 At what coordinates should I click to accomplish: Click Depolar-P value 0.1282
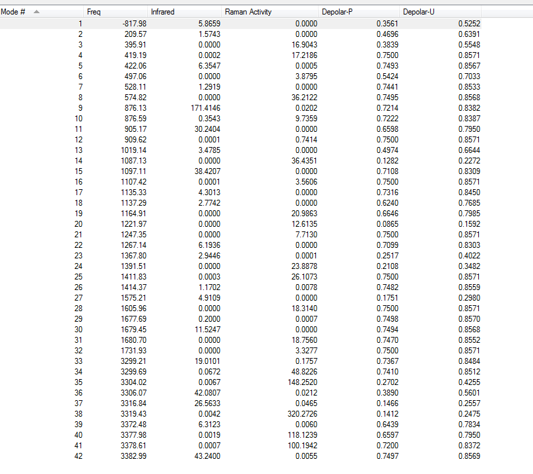[x=387, y=160]
